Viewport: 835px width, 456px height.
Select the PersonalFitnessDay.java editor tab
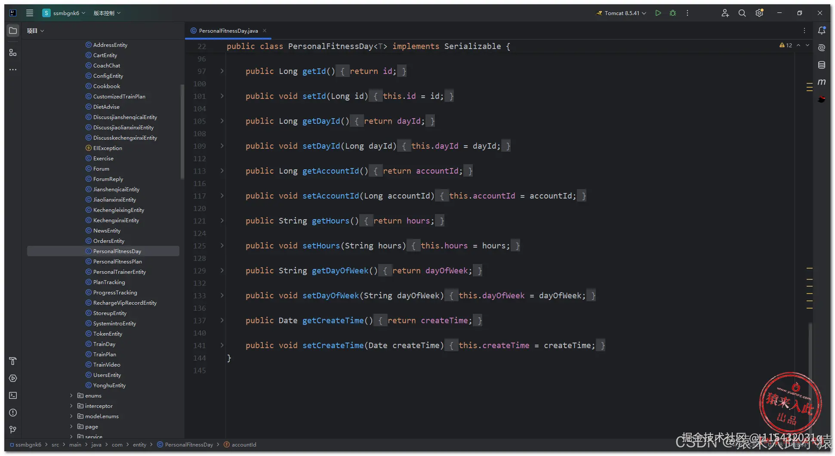pos(228,31)
